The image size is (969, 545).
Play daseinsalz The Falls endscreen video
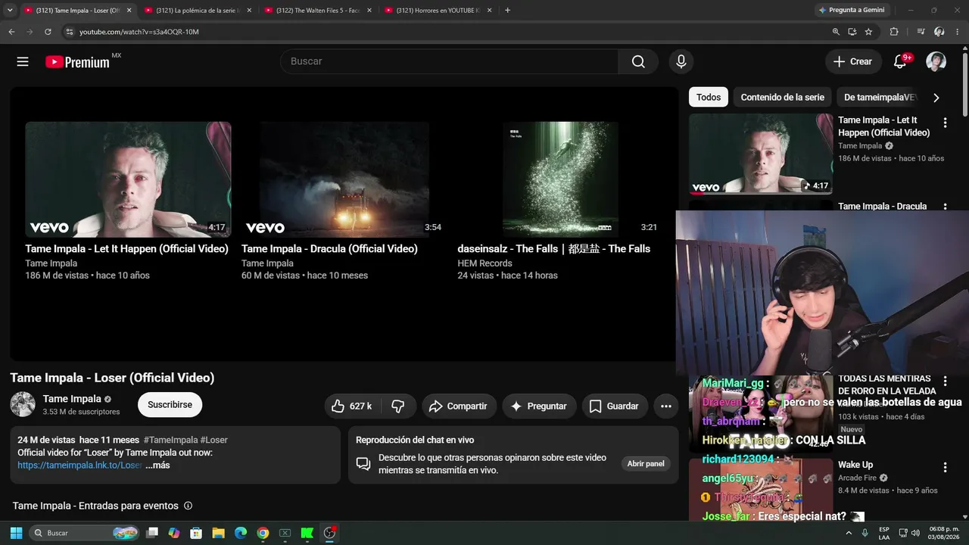pos(560,180)
